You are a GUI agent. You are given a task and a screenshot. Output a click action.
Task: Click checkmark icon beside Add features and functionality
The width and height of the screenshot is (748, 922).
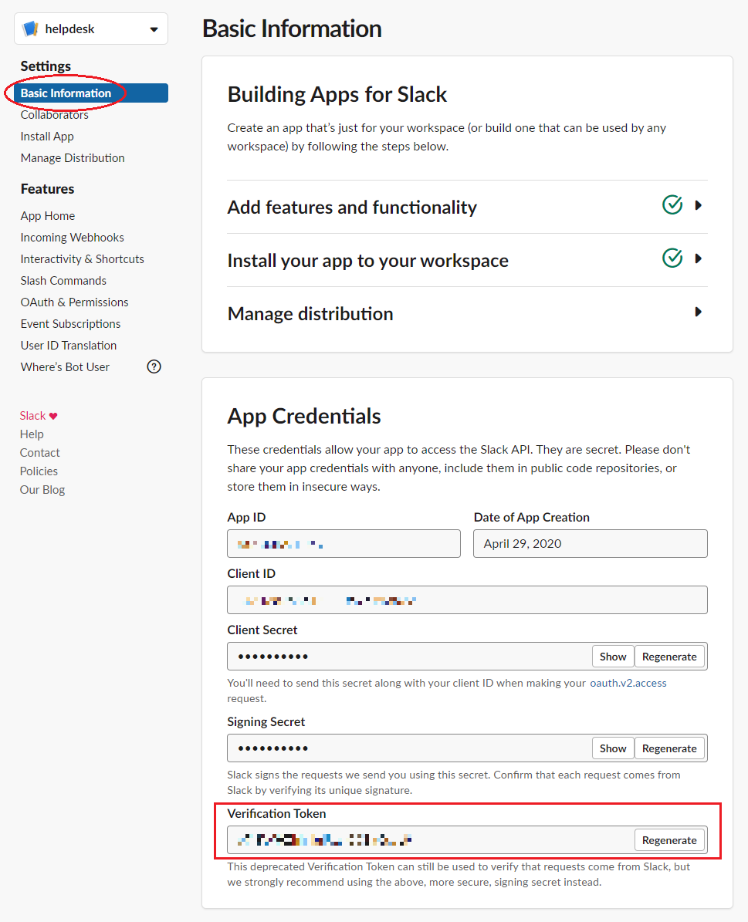pos(672,204)
